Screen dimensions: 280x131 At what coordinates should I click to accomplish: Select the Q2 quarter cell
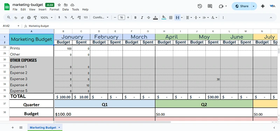(x=204, y=104)
